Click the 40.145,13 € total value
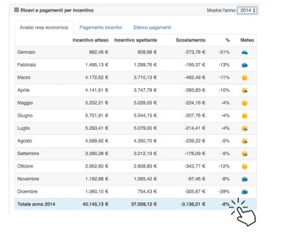Image resolution: width=294 pixels, height=242 pixels. pos(95,204)
